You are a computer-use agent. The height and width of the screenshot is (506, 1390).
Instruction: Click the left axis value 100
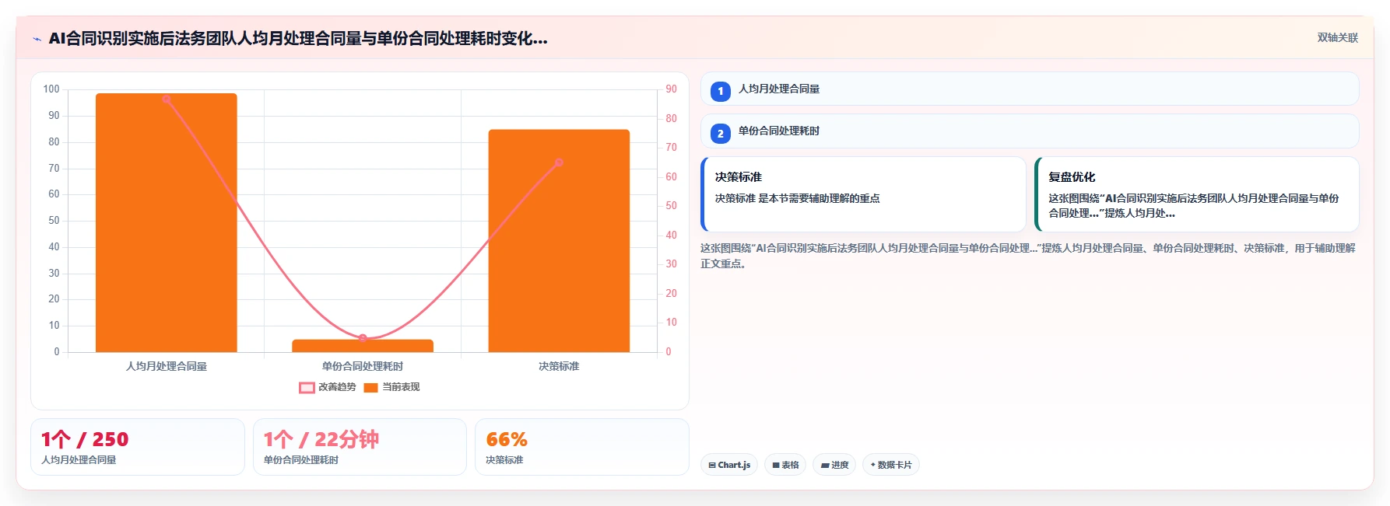51,89
